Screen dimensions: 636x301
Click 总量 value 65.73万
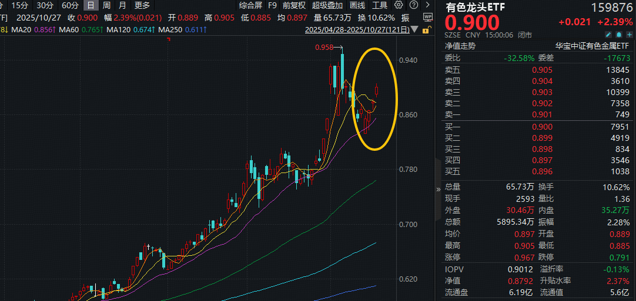tap(520, 187)
